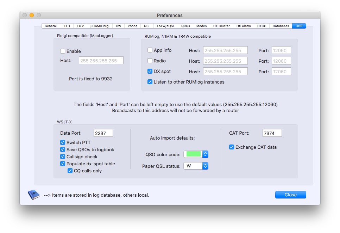340x233 pixels.
Task: Open the LoTW/eQSL tab
Action: click(165, 26)
